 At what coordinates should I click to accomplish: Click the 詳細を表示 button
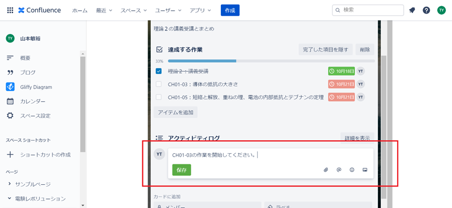pos(357,138)
